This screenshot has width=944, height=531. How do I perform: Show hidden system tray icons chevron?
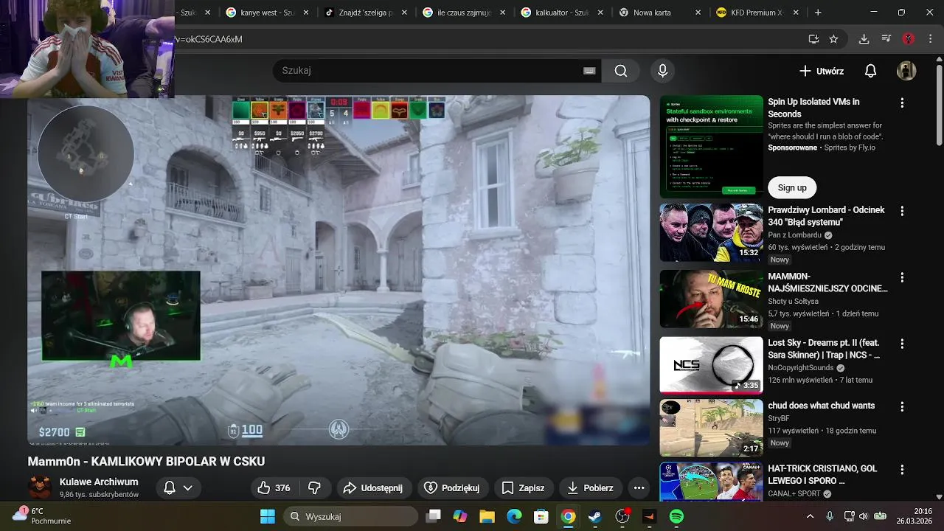tap(810, 516)
